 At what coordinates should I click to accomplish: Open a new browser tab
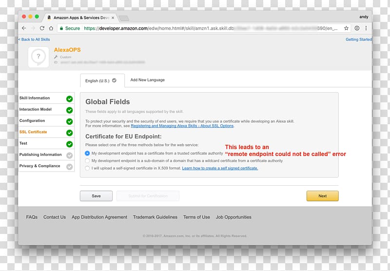click(124, 18)
